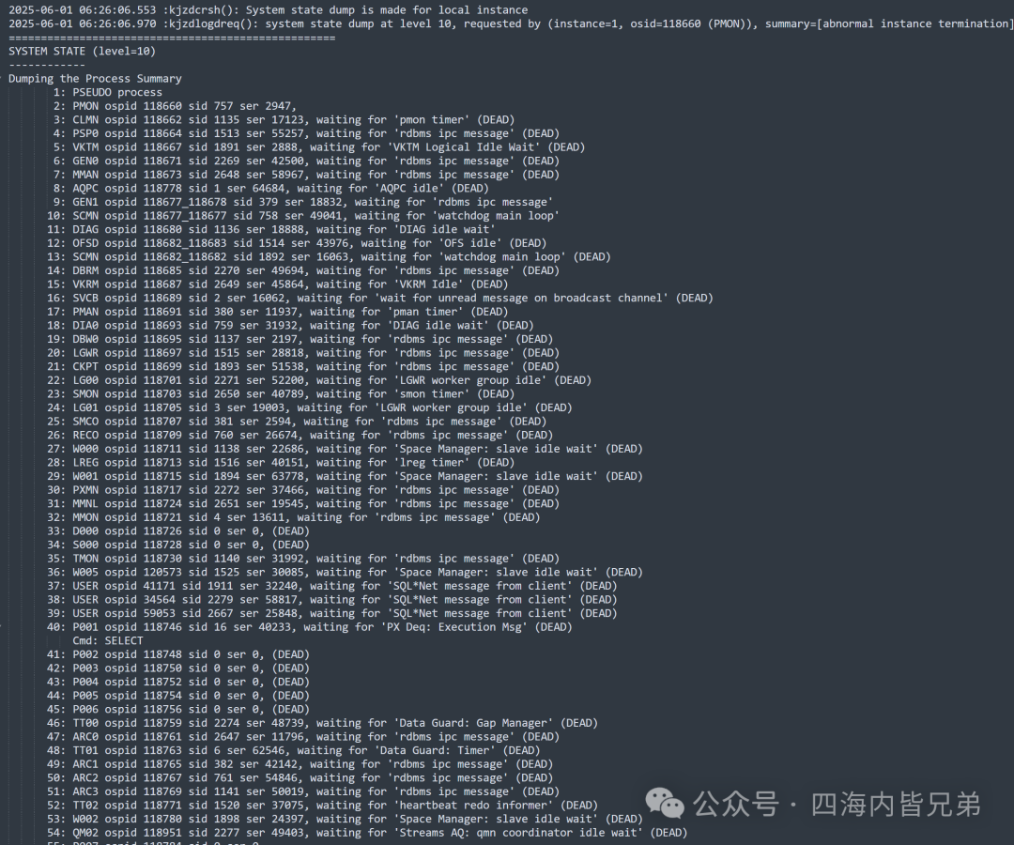Click the PMON ospid 118660 process line
This screenshot has width=1014, height=845.
[x=175, y=106]
